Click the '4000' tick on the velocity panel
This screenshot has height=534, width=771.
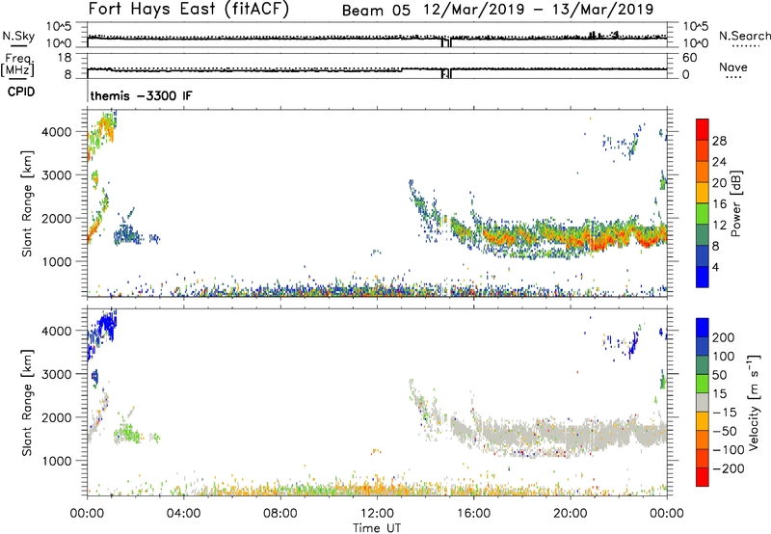pos(57,331)
